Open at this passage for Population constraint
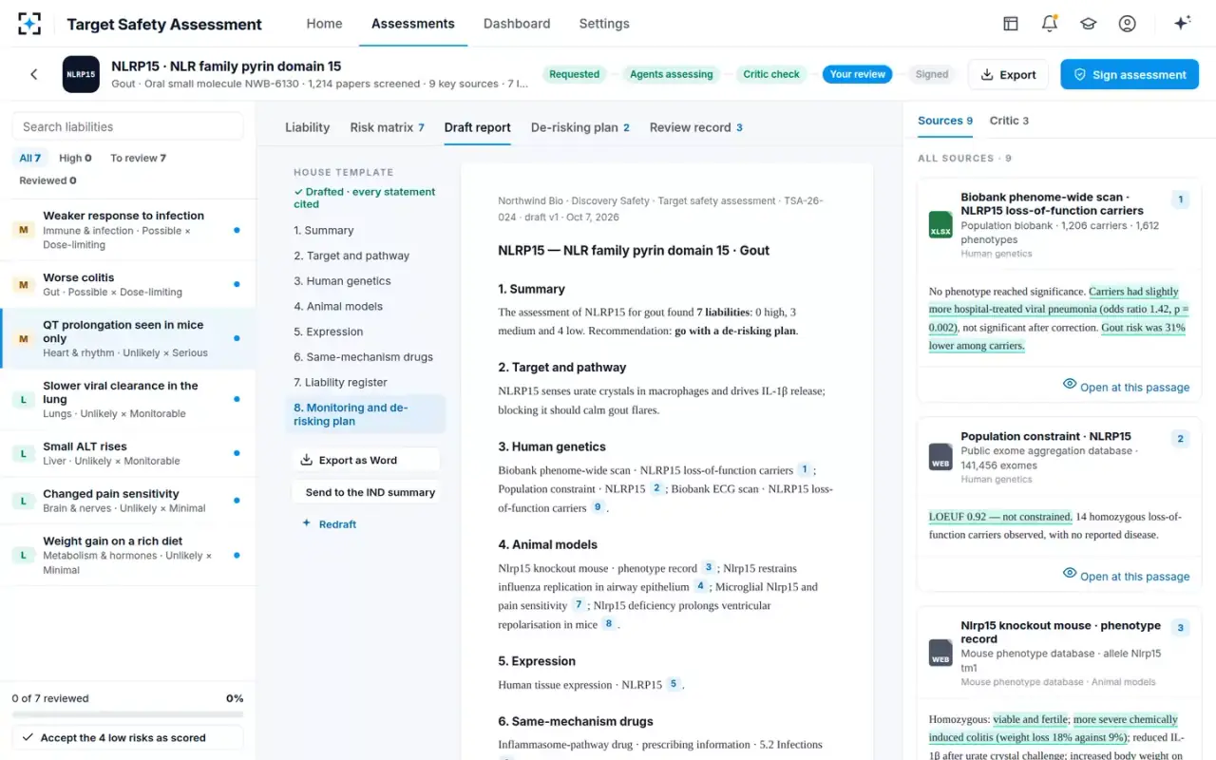1216x760 pixels. (1126, 576)
